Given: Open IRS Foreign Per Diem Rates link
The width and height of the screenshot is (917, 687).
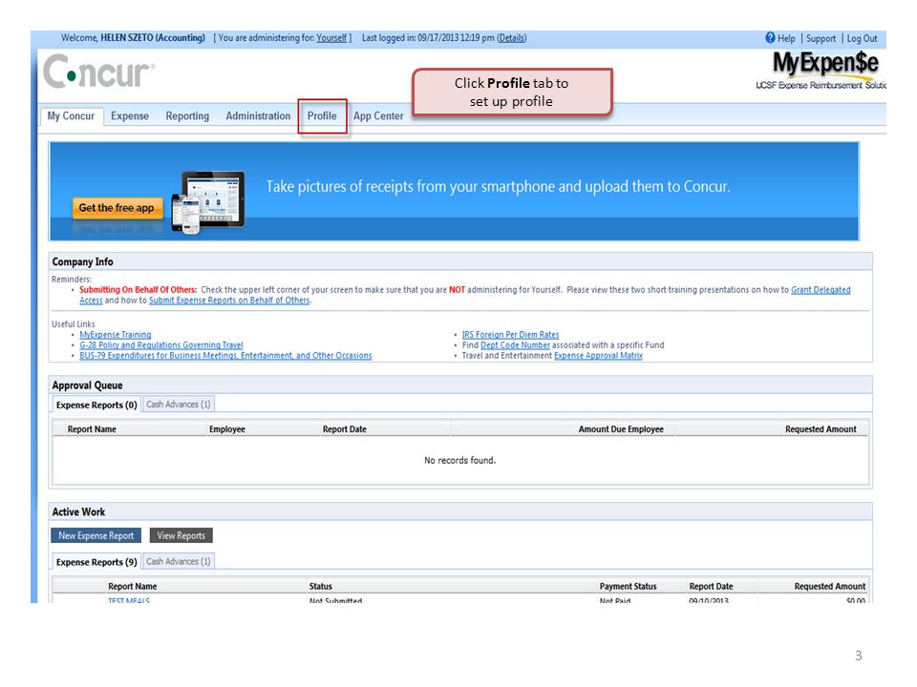Looking at the screenshot, I should click(x=510, y=335).
